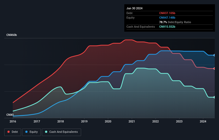Click the Equity label in the tooltip
This screenshot has height=140, width=219.
point(130,18)
